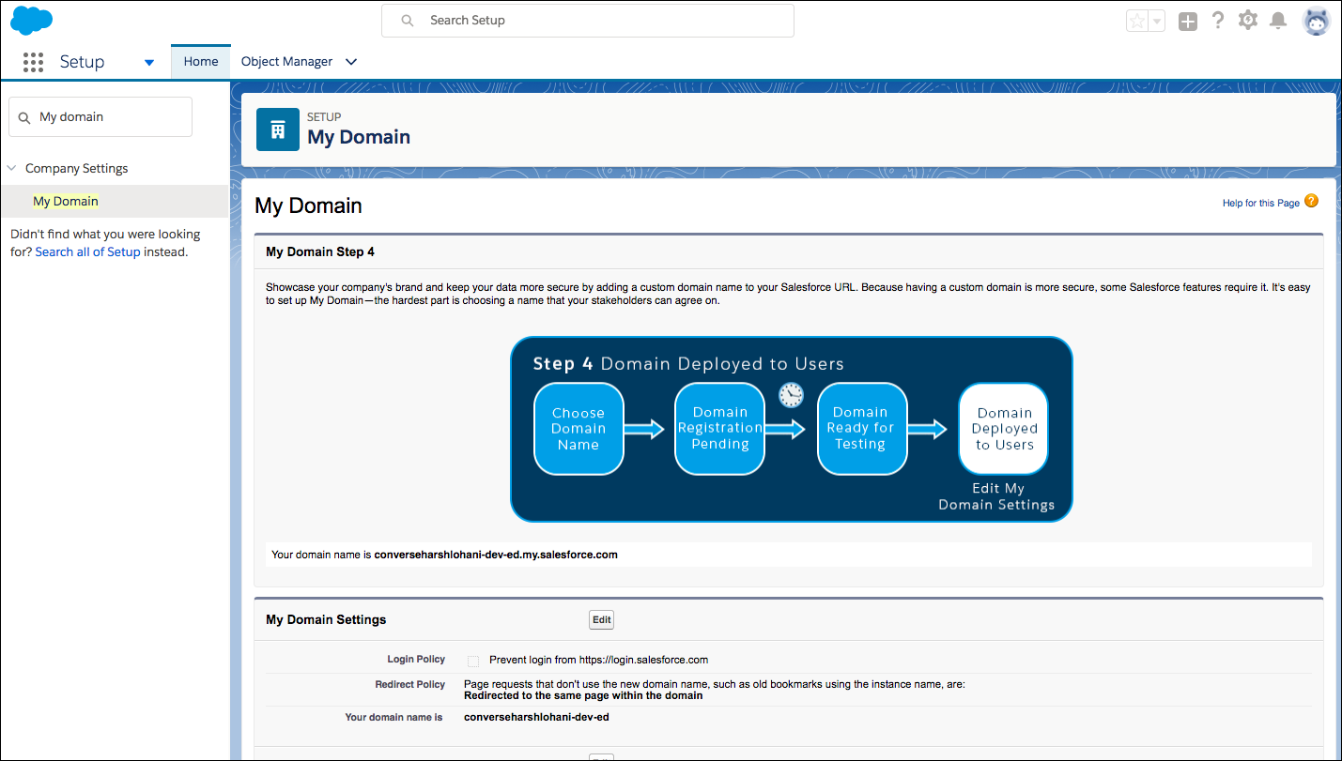Viewport: 1342px width, 761px height.
Task: Switch to the Home tab
Action: point(201,62)
